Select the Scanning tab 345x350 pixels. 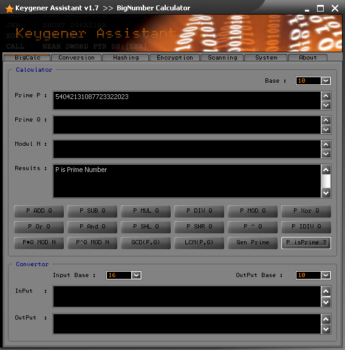coord(222,58)
